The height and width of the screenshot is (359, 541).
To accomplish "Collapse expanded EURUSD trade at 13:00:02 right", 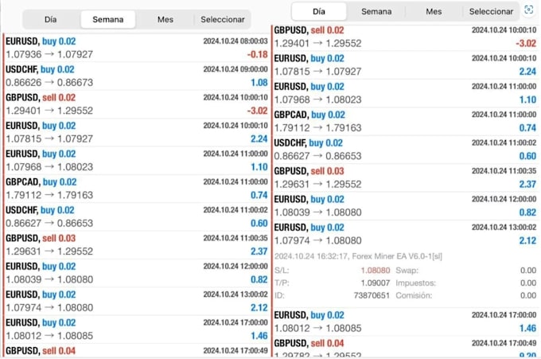I will [x=405, y=234].
